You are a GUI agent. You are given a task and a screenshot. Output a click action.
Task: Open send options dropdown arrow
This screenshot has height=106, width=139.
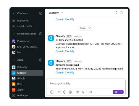click(121, 92)
